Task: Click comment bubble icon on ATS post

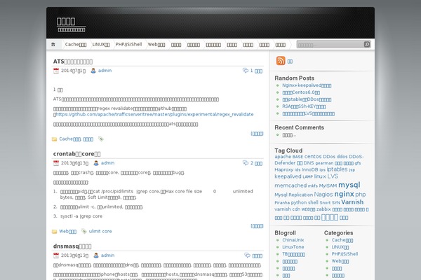Action: coord(246,71)
